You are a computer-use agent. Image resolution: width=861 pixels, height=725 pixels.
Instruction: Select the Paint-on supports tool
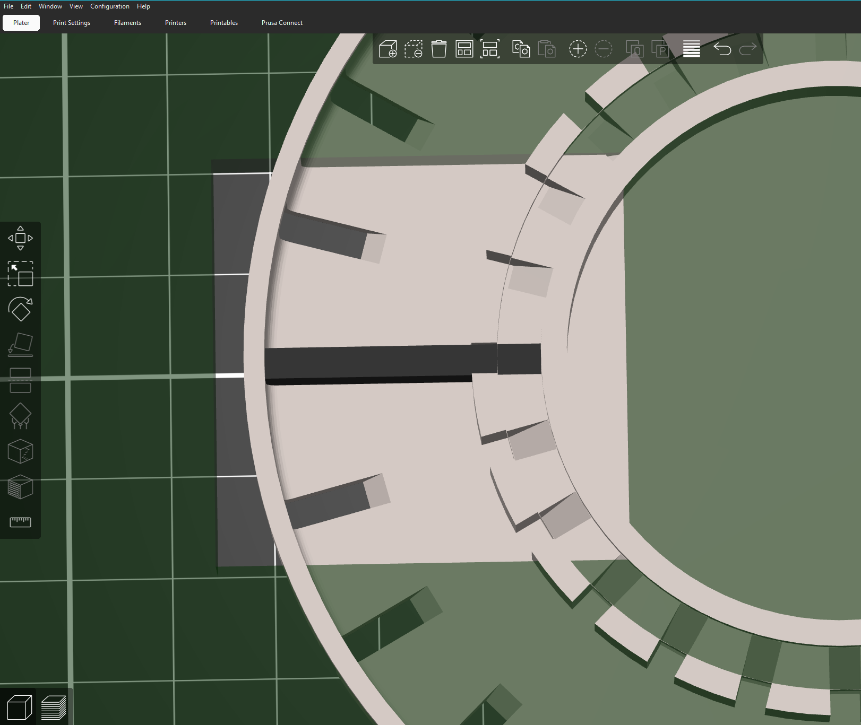click(x=20, y=487)
